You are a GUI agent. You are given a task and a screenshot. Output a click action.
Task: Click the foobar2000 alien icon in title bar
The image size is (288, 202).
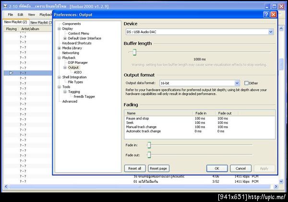[x=5, y=6]
